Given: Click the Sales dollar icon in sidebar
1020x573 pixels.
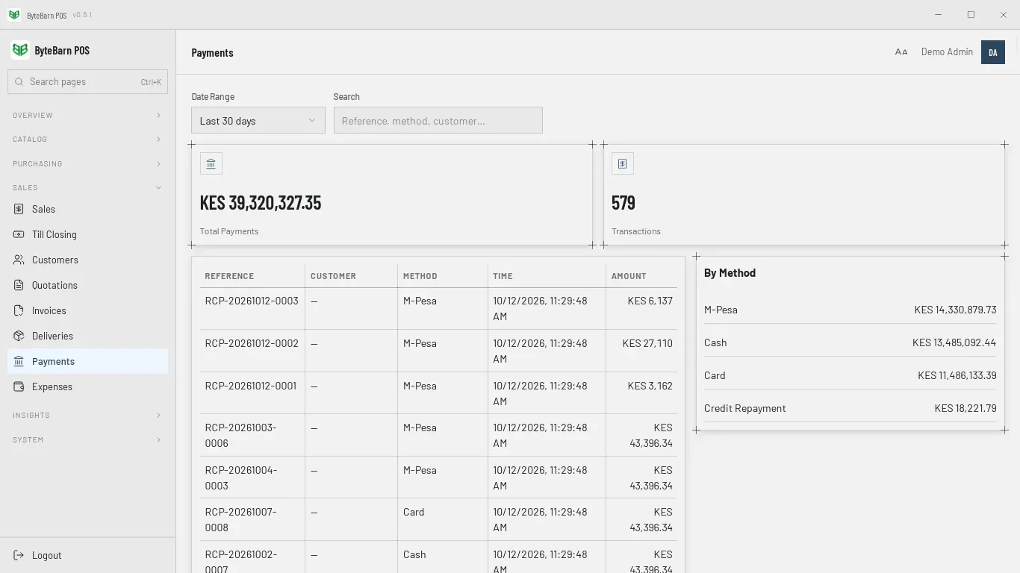Looking at the screenshot, I should (19, 210).
